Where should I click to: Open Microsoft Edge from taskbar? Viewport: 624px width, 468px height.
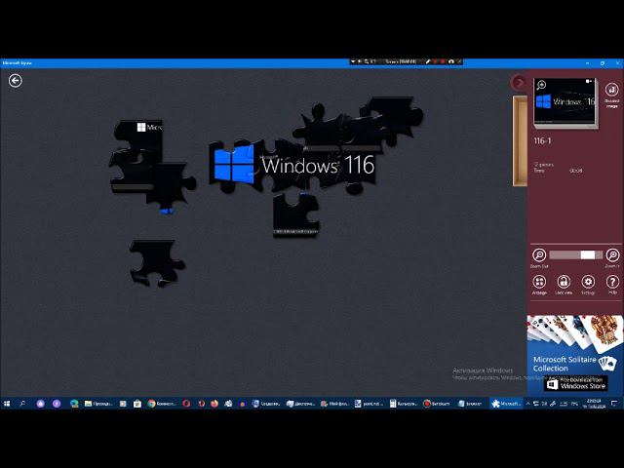(x=74, y=404)
